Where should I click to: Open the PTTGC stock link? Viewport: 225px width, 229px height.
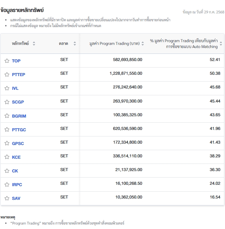pyautogui.click(x=19, y=130)
